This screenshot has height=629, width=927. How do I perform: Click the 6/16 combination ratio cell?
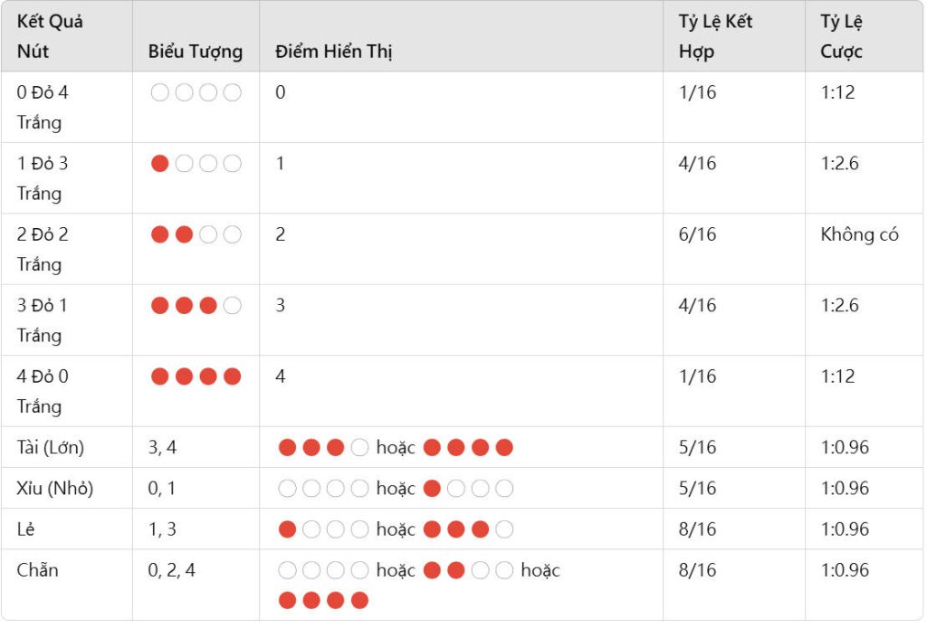(x=697, y=234)
